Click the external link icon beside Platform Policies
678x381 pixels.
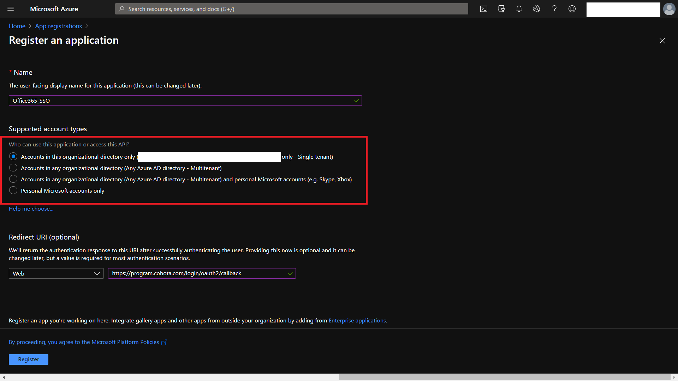coord(164,342)
